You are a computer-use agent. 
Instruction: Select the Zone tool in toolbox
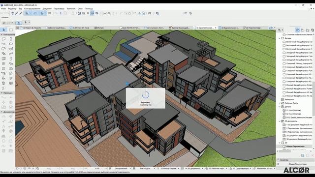11,68
